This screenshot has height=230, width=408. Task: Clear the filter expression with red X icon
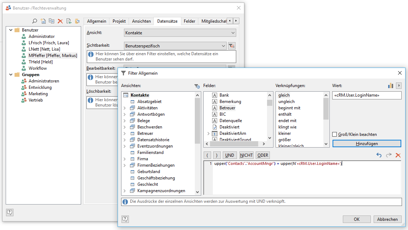[398, 155]
